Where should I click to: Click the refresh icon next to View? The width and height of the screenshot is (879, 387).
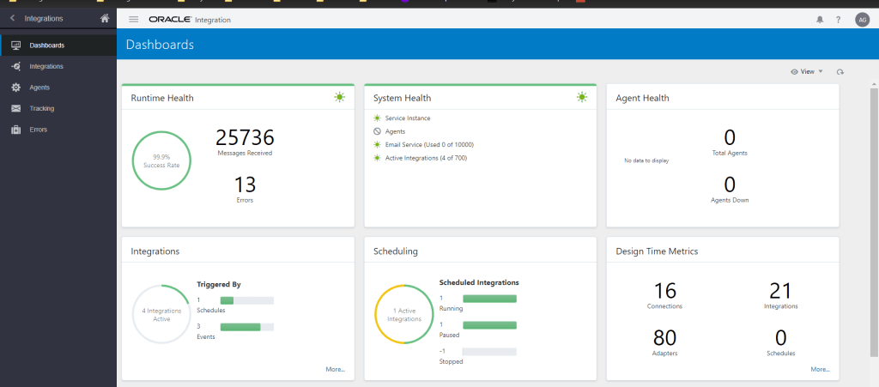pos(840,72)
